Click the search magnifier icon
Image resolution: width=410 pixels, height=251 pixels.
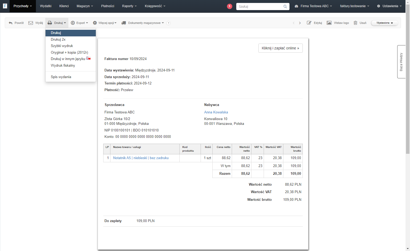[285, 6]
